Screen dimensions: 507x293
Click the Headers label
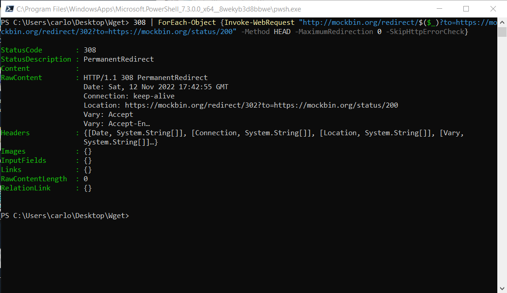tap(15, 133)
